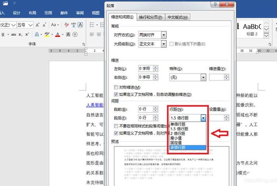277x186 pixels.
Task: Click the Text Effects outlined A icon
Action: tap(37, 34)
